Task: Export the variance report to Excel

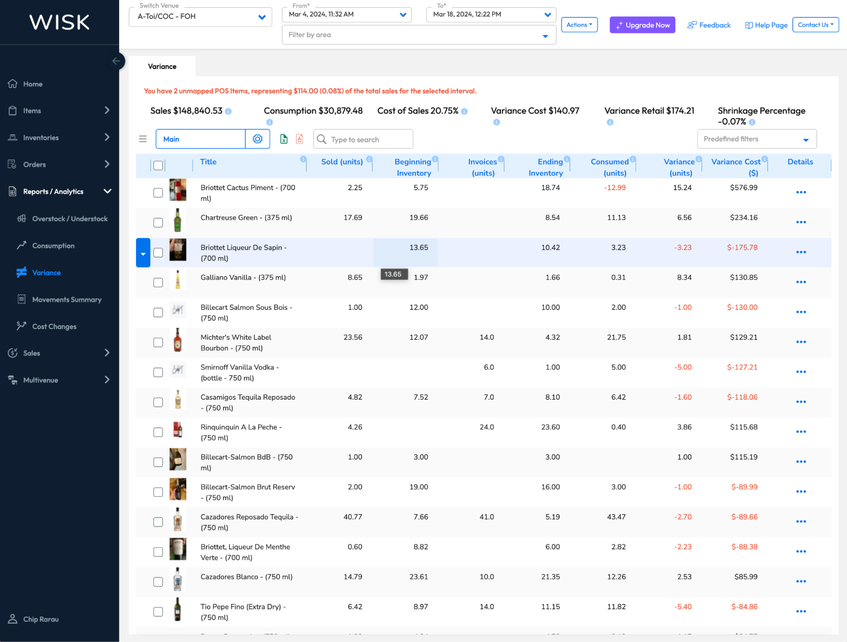Action: tap(283, 139)
